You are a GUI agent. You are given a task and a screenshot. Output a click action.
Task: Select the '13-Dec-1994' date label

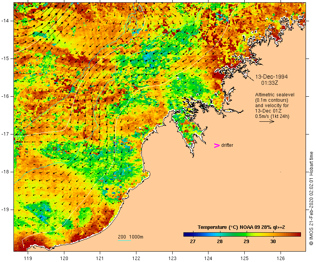(x=271, y=77)
